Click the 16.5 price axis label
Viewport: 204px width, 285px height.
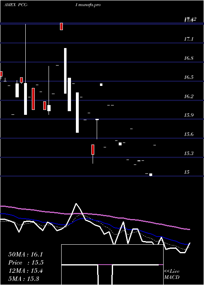188,77
